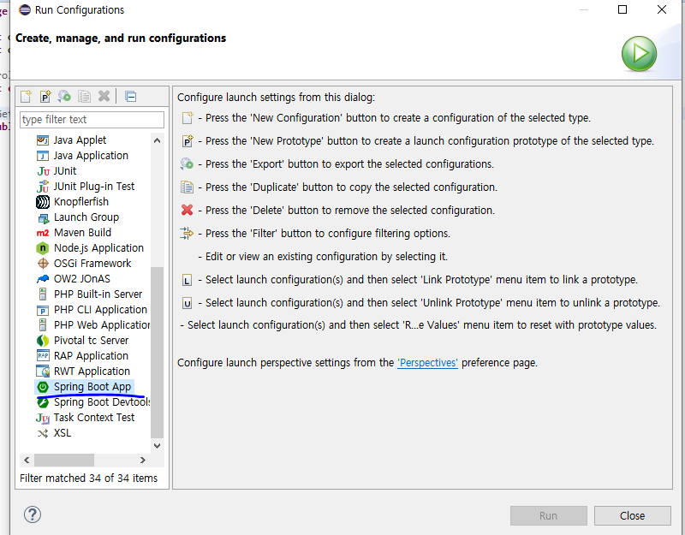The image size is (685, 535).
Task: Click the PHP Built-in Server icon
Action: 42,294
